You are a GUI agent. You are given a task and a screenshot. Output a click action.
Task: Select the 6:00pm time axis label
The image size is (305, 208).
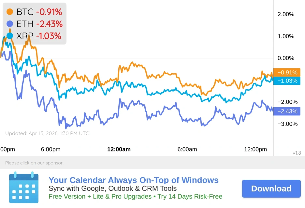[51, 149]
